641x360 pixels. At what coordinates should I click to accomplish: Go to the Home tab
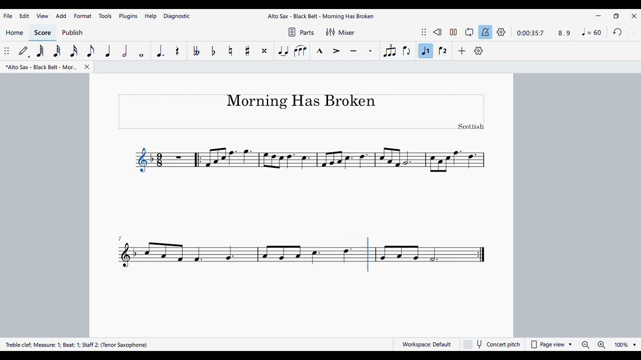(15, 33)
